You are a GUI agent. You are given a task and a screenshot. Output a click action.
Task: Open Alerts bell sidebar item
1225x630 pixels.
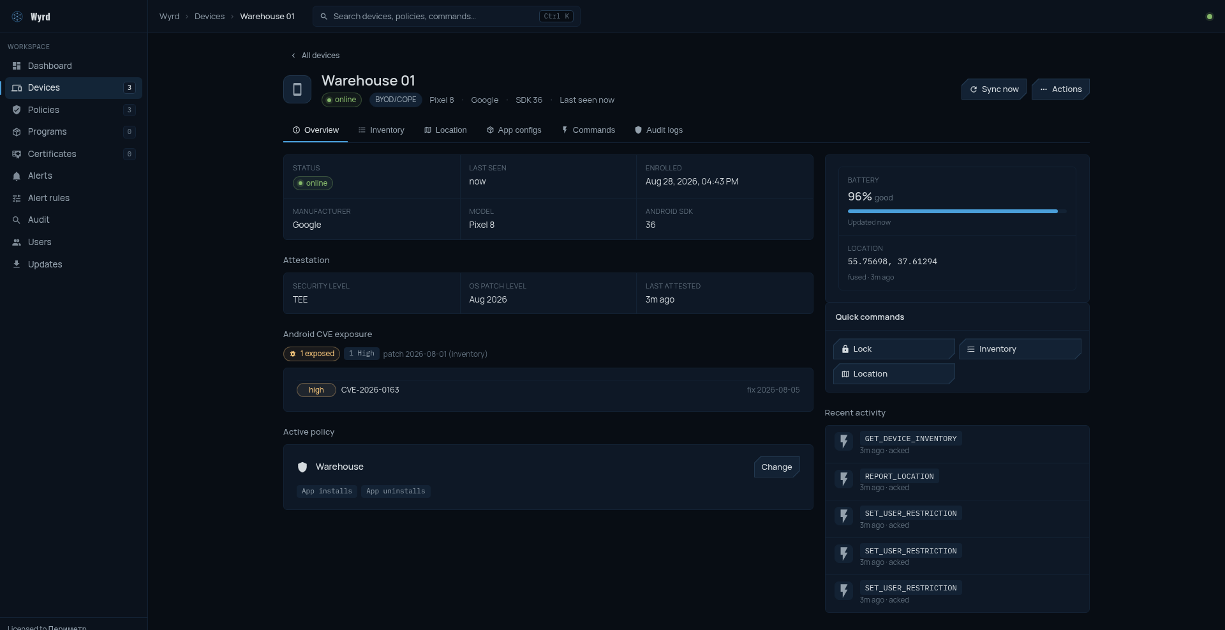pyautogui.click(x=73, y=176)
